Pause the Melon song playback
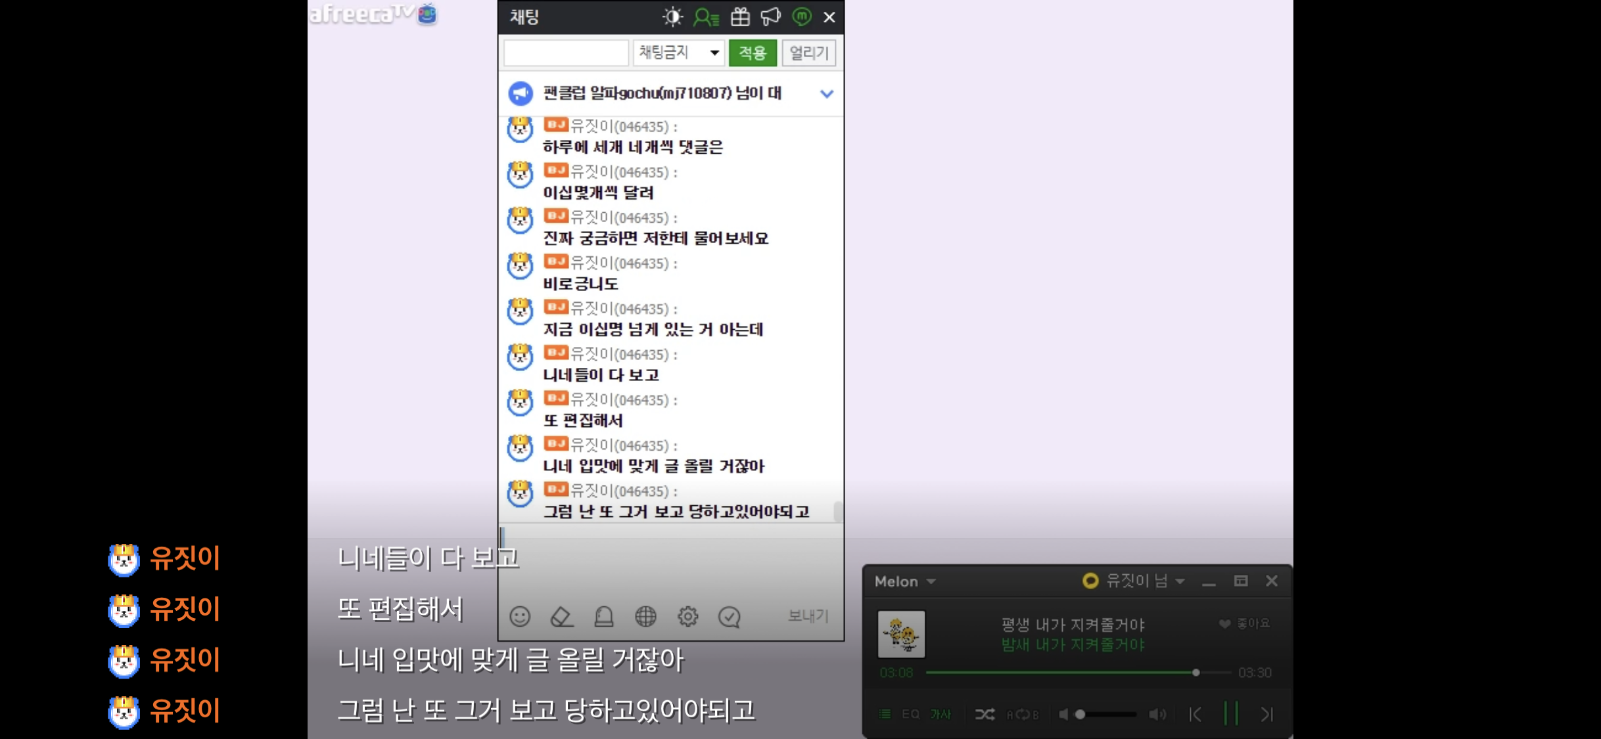Screen dimensions: 1601x739 (1231, 713)
